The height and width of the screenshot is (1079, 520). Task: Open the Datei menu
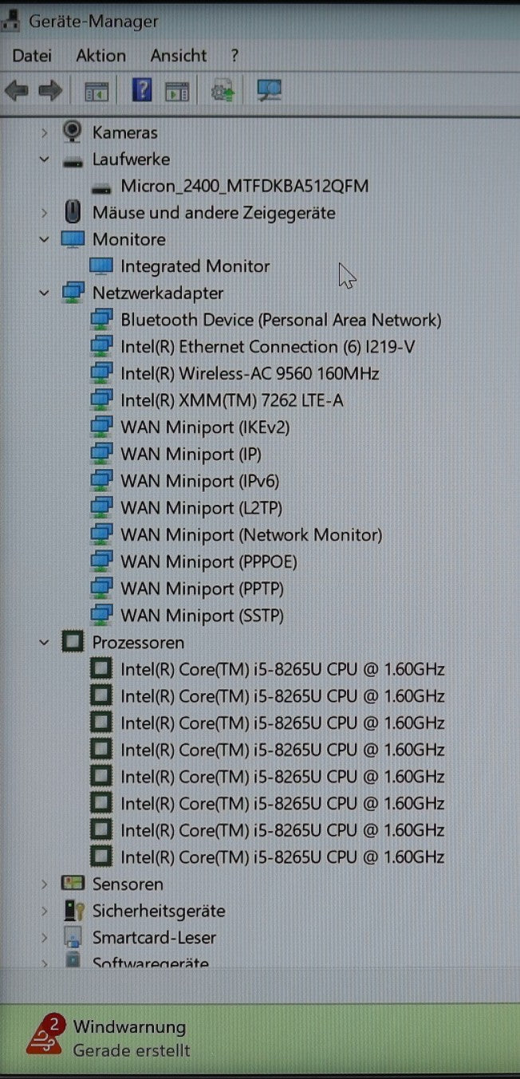pos(32,56)
